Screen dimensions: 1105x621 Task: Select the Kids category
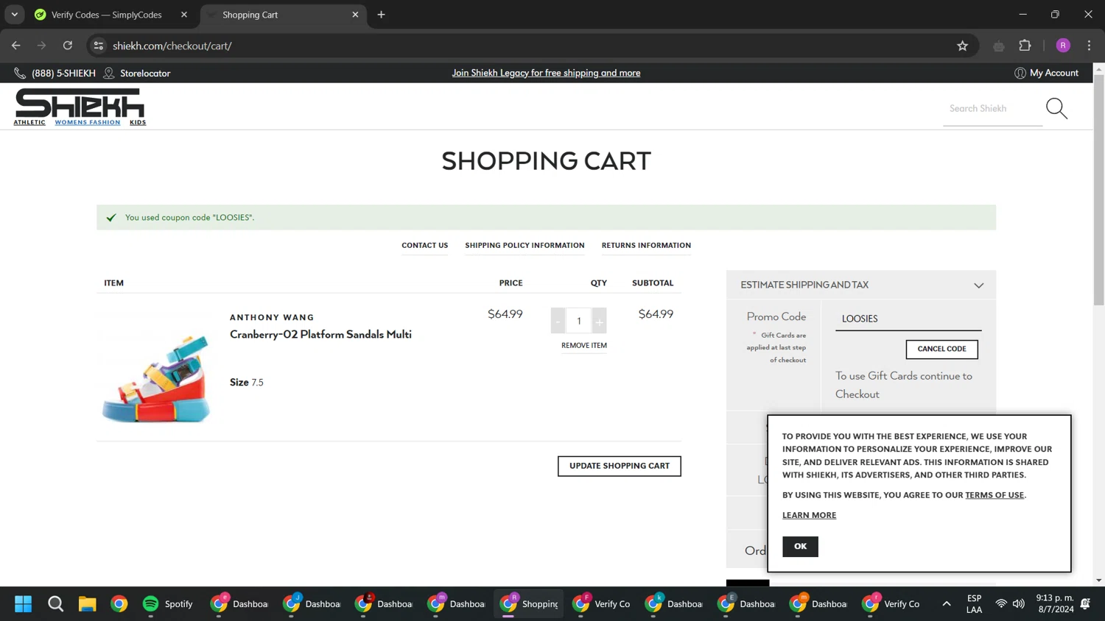[x=138, y=122]
